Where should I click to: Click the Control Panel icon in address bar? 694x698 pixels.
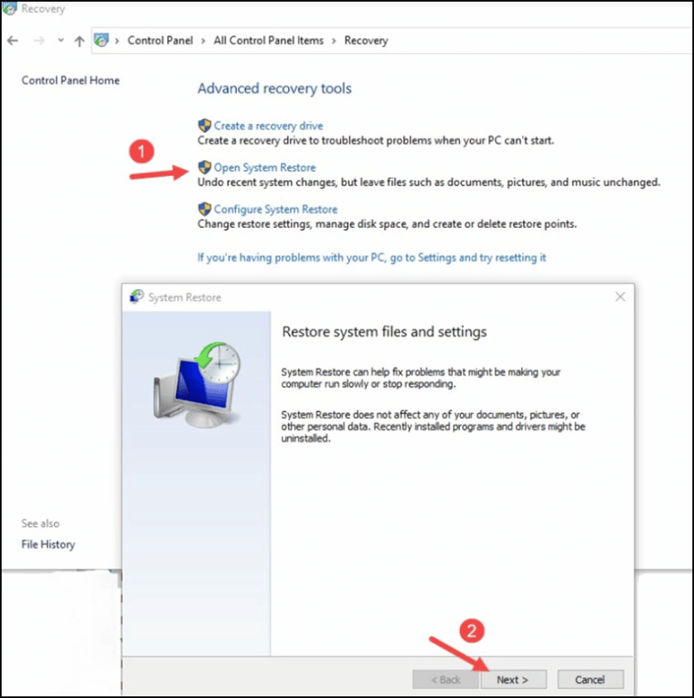click(102, 41)
